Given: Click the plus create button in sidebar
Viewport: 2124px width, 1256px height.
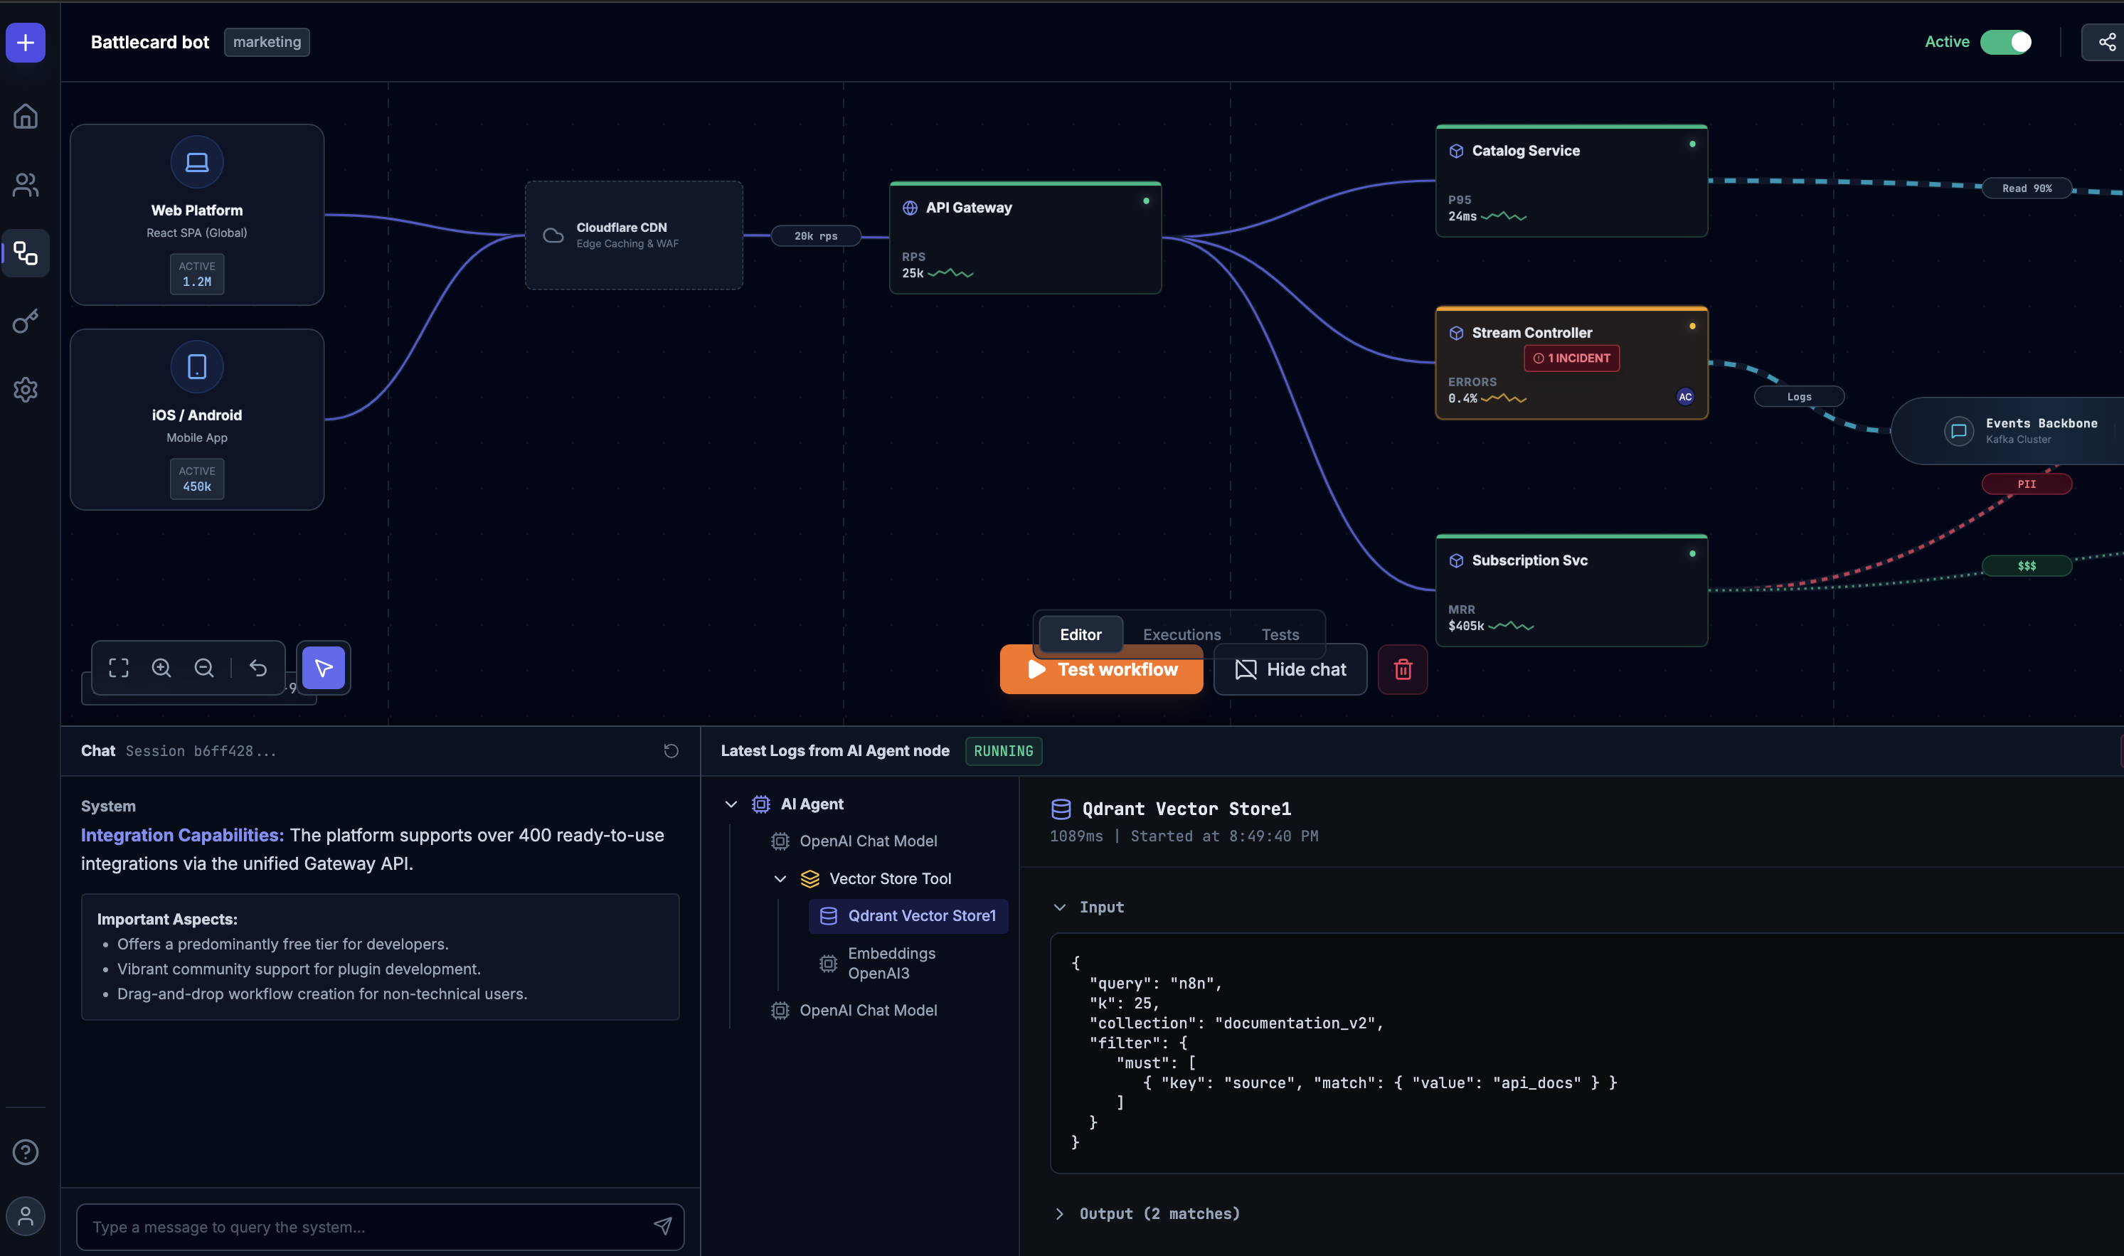Looking at the screenshot, I should tap(26, 43).
